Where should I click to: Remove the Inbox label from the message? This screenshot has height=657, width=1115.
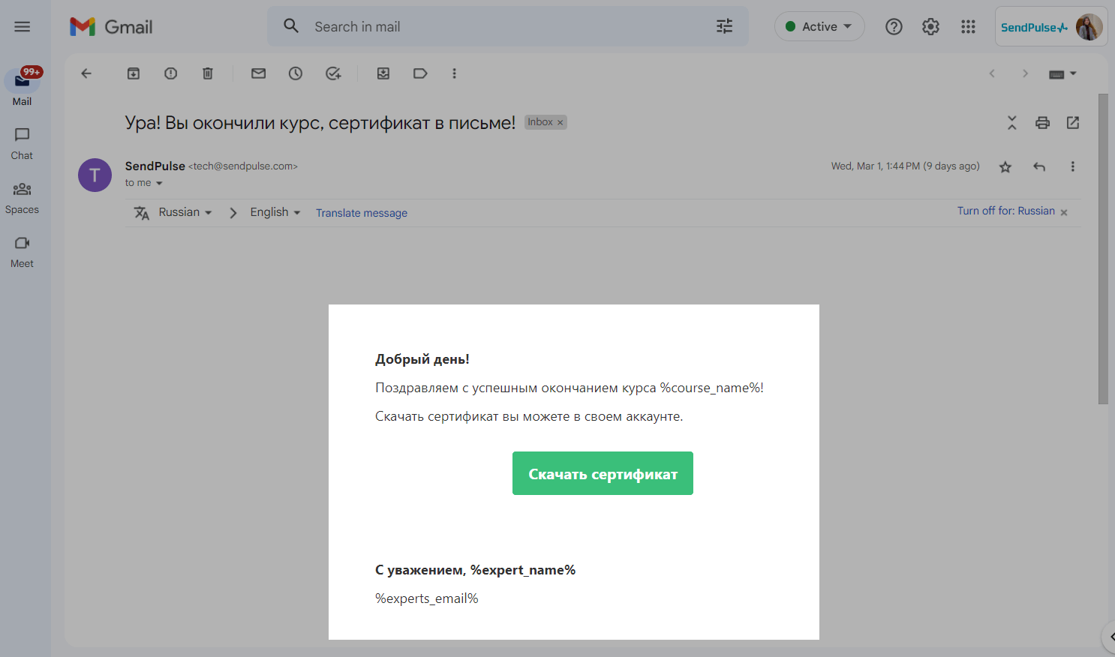click(560, 123)
